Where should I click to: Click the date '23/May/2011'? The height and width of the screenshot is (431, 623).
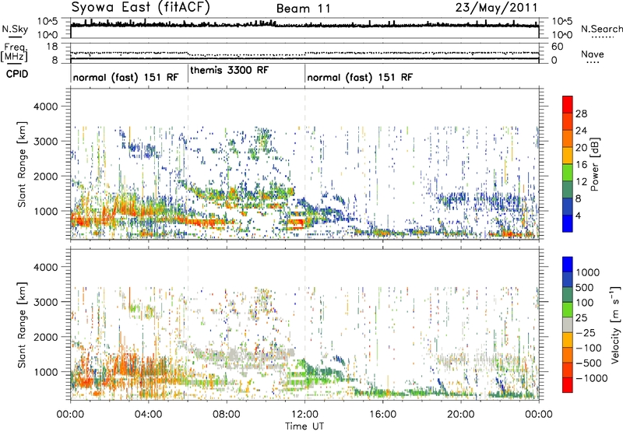[496, 8]
